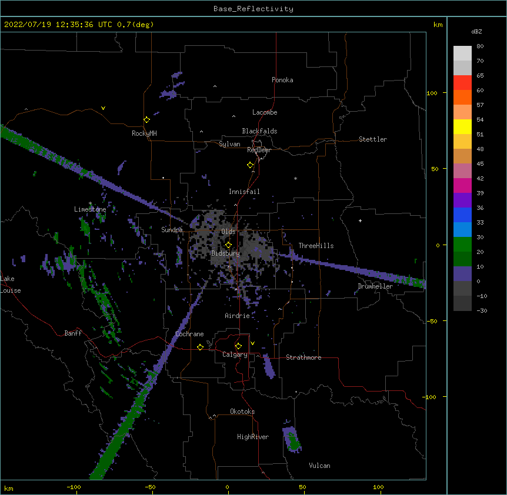507x495 pixels.
Task: Select the yellow 54-51 dBZ legend swatch
Action: tap(462, 126)
